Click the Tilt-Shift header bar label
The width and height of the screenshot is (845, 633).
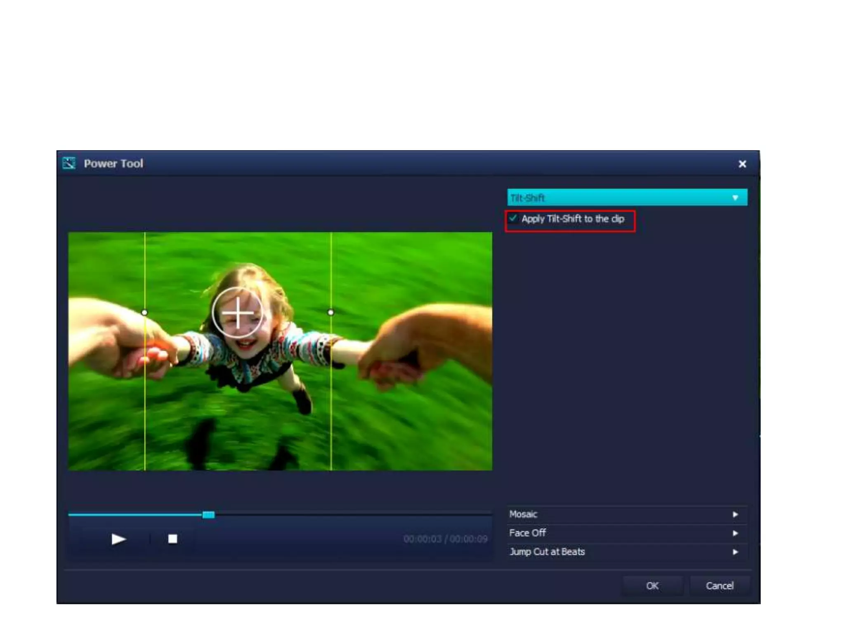pos(527,198)
